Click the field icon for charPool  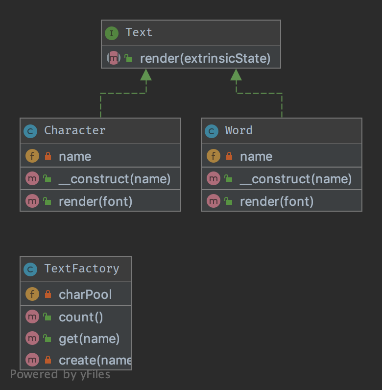(32, 294)
